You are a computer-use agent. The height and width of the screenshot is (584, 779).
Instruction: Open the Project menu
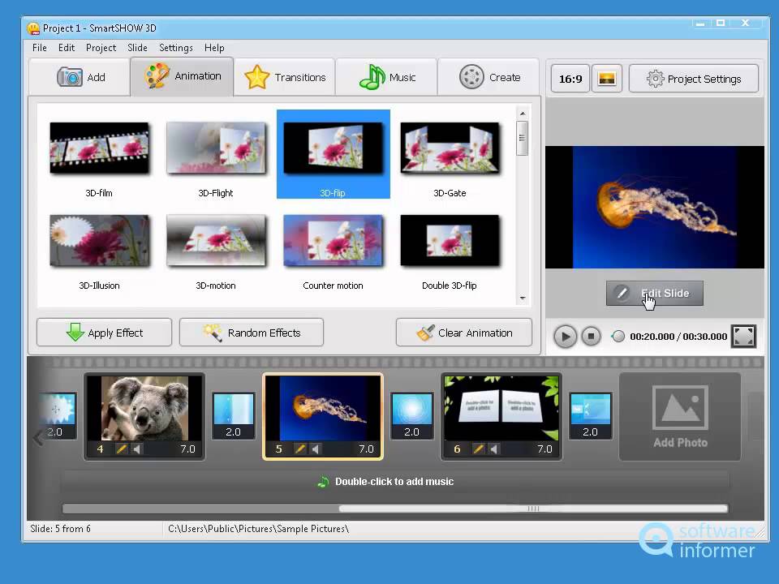click(101, 48)
